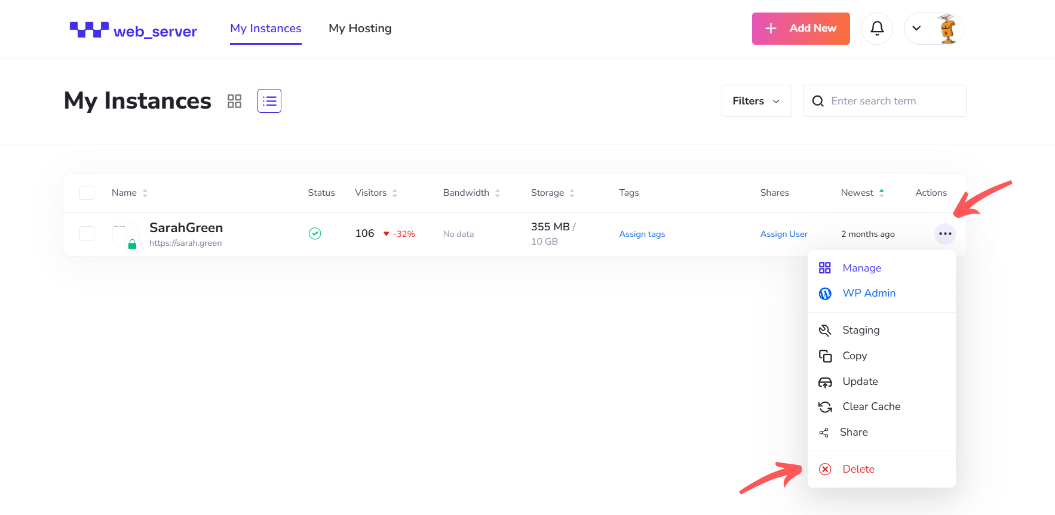The width and height of the screenshot is (1055, 515).
Task: Click the search magnifier icon
Action: (x=818, y=101)
